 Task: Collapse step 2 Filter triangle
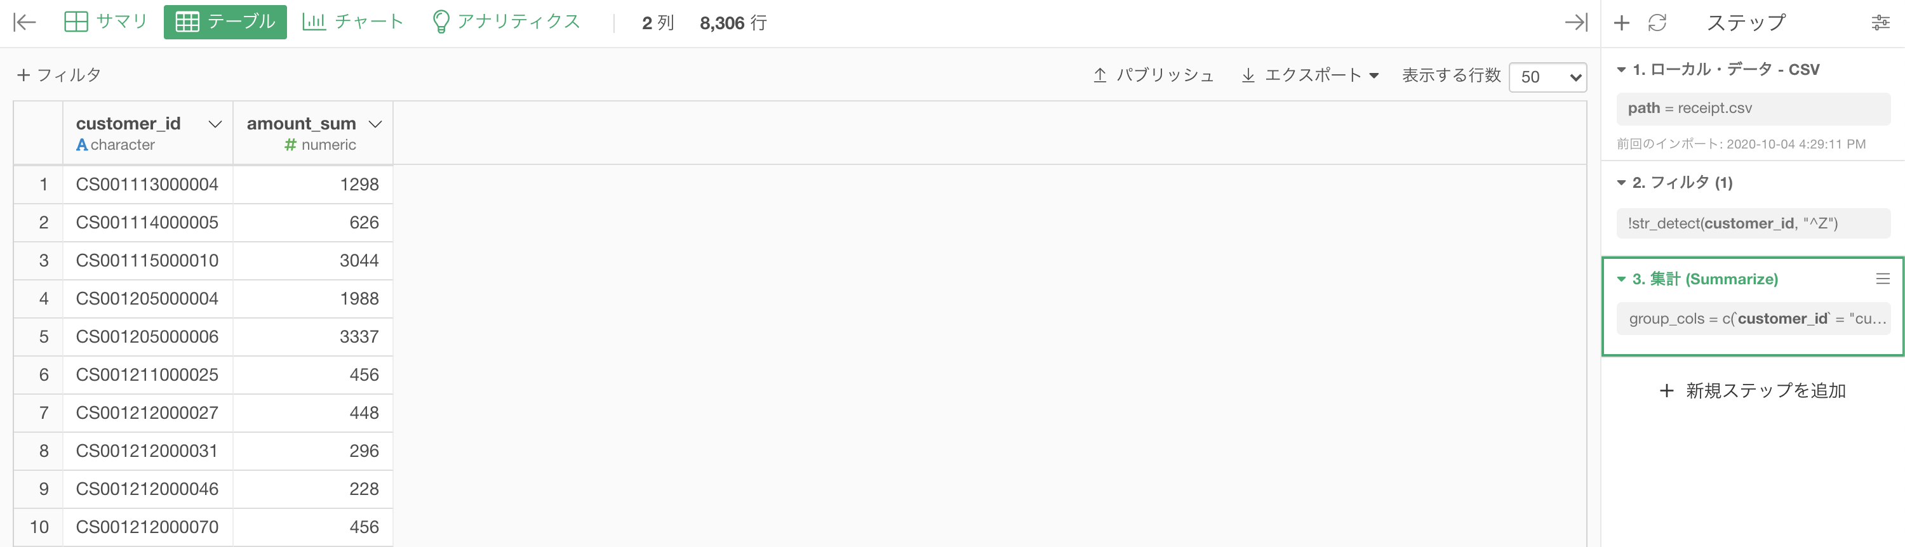point(1621,183)
